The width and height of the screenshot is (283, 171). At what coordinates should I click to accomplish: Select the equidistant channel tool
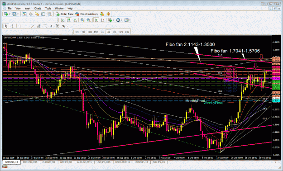[38, 26]
